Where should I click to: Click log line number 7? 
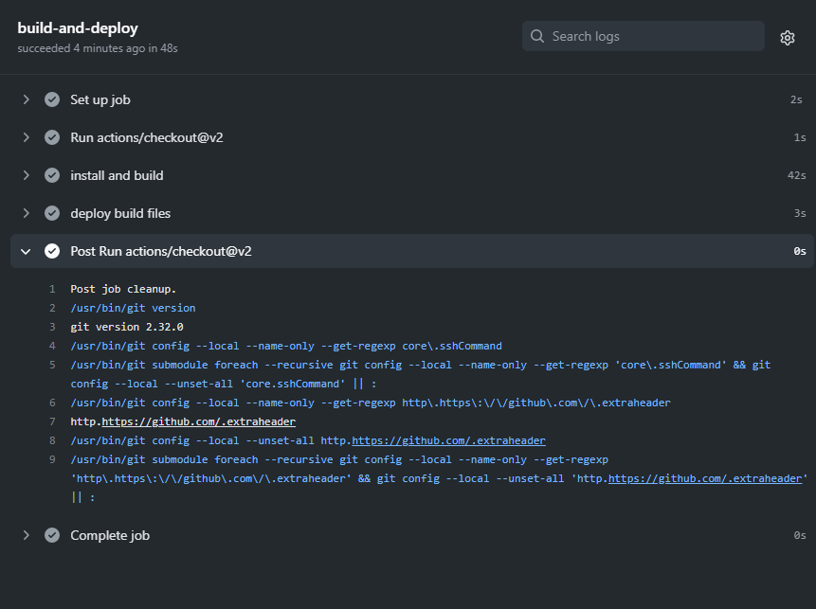[x=52, y=421]
